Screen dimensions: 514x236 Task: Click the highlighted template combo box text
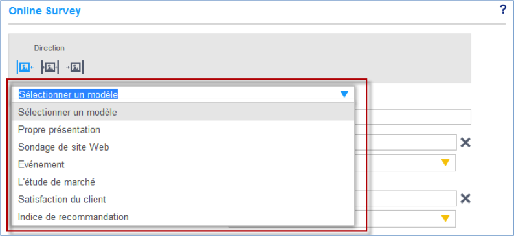68,94
